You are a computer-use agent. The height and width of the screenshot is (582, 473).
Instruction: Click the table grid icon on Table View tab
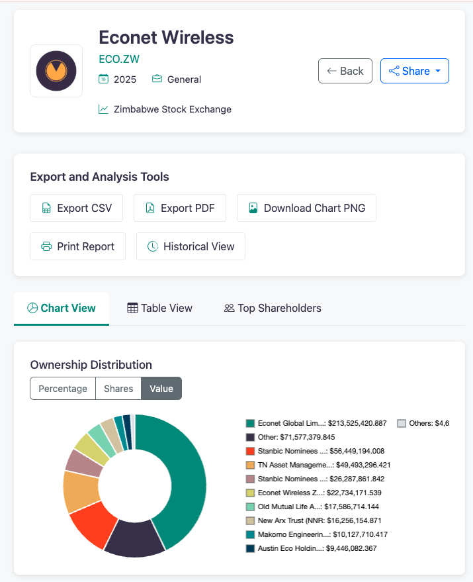pyautogui.click(x=132, y=308)
